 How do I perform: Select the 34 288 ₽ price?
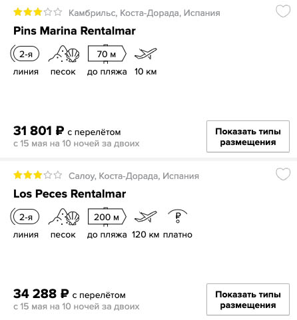click(x=41, y=293)
